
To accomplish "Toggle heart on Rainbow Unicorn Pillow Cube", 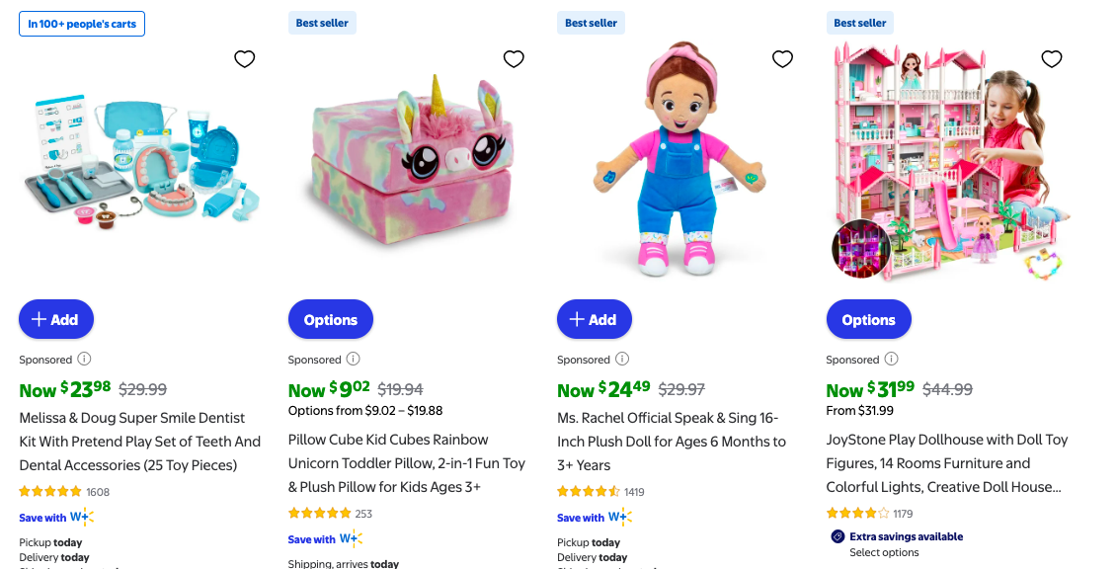I will coord(514,59).
